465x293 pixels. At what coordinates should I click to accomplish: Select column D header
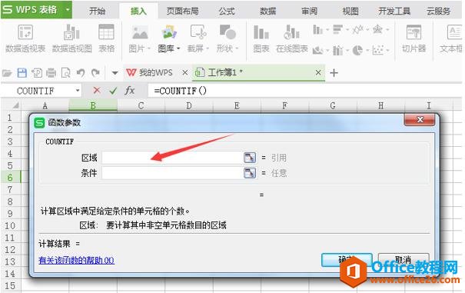[189, 105]
